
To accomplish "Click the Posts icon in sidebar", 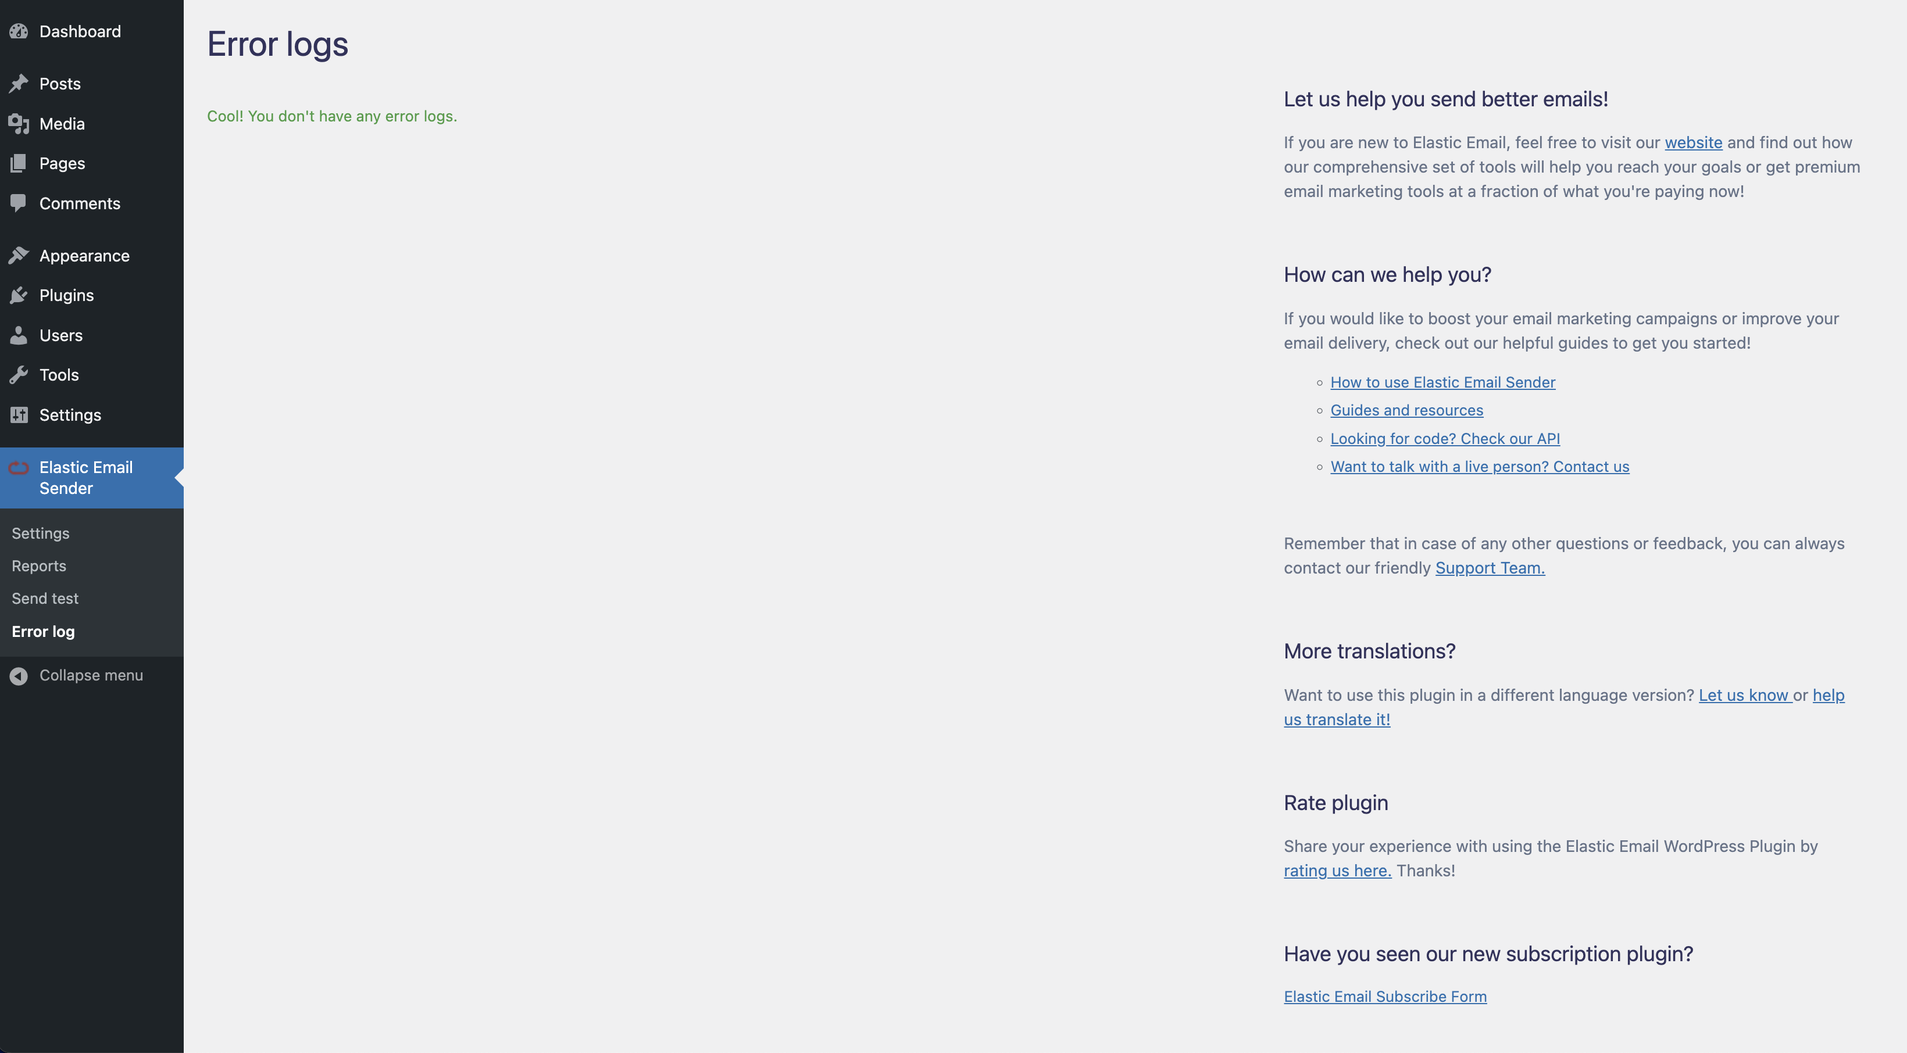I will click(x=18, y=83).
